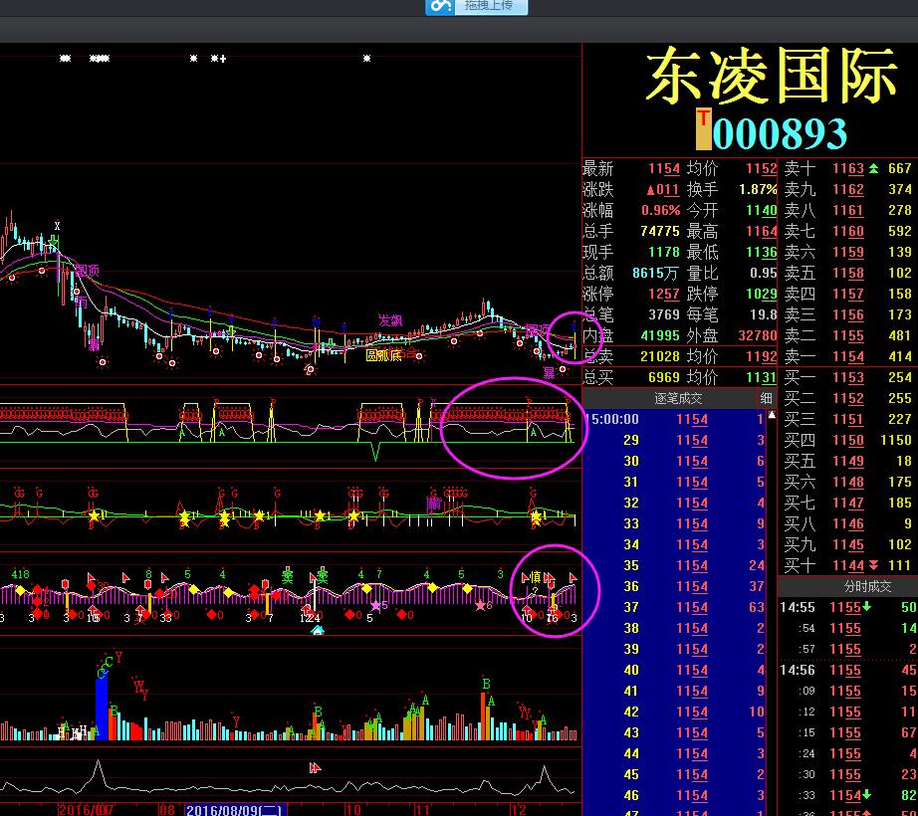Click the 卖十 price 1163
Viewport: 918px width, 816px height.
(x=848, y=169)
